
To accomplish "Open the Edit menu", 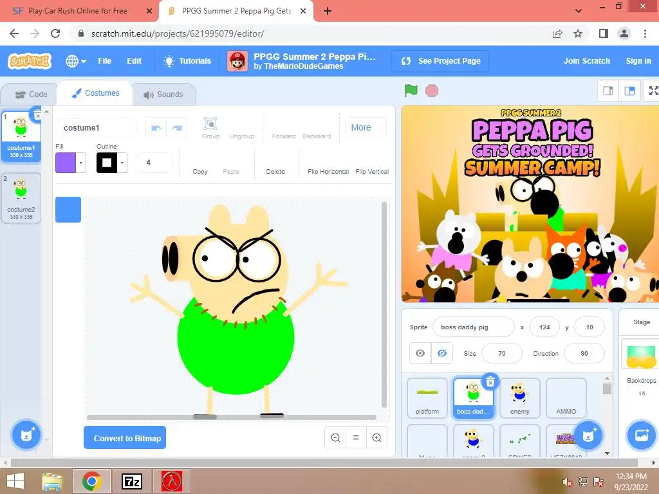I will [x=134, y=61].
